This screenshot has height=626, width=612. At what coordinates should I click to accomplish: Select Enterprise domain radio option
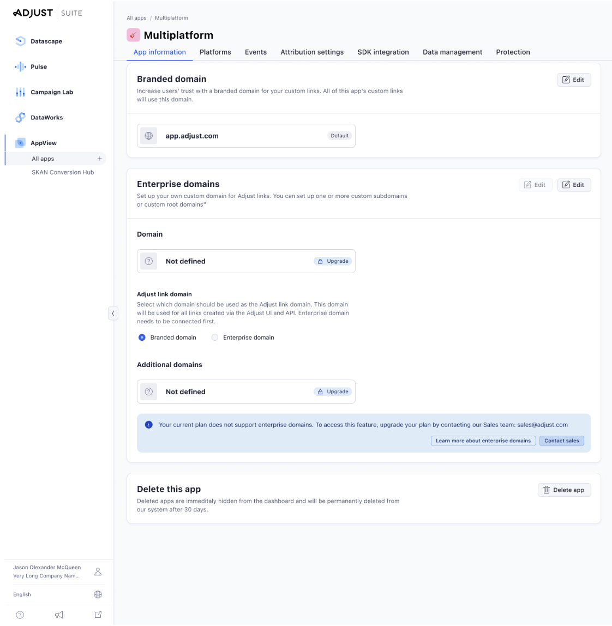click(x=215, y=338)
